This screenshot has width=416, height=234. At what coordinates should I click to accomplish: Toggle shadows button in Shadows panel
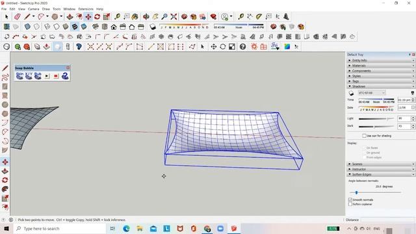351,93
